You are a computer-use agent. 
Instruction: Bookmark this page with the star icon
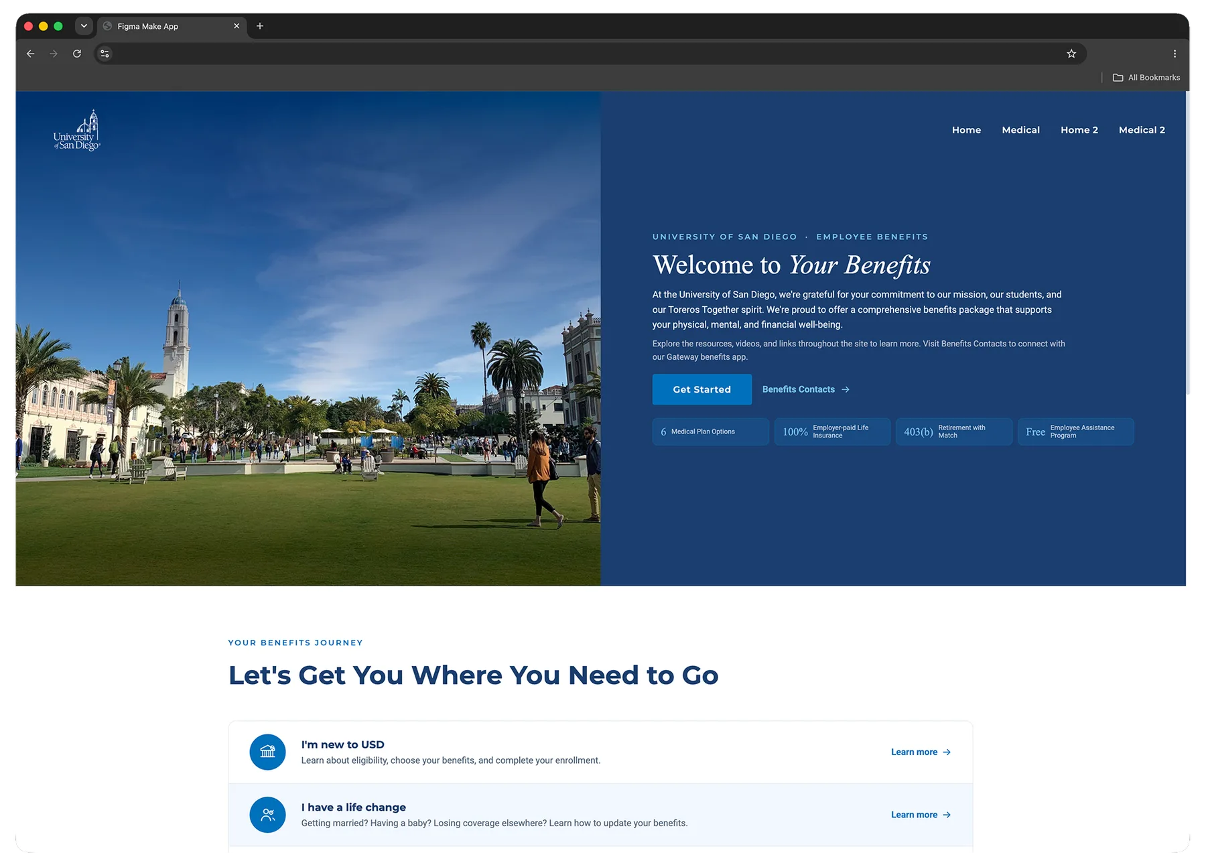(x=1071, y=54)
